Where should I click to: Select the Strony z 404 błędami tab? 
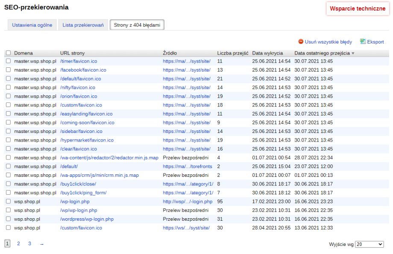tap(137, 25)
